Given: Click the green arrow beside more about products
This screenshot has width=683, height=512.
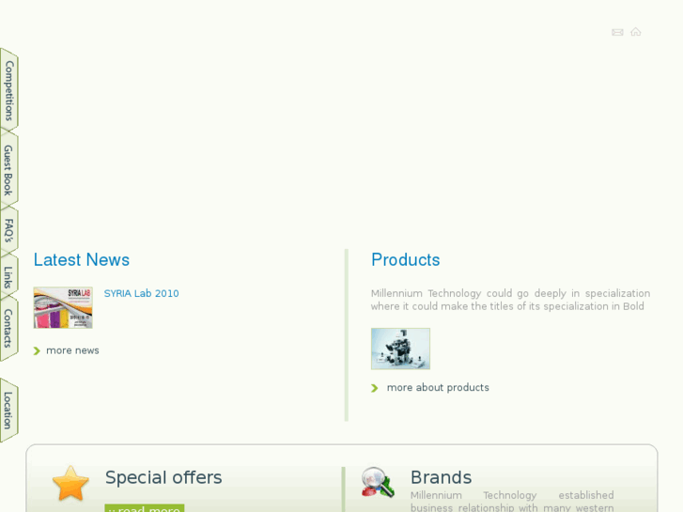Looking at the screenshot, I should pos(374,388).
